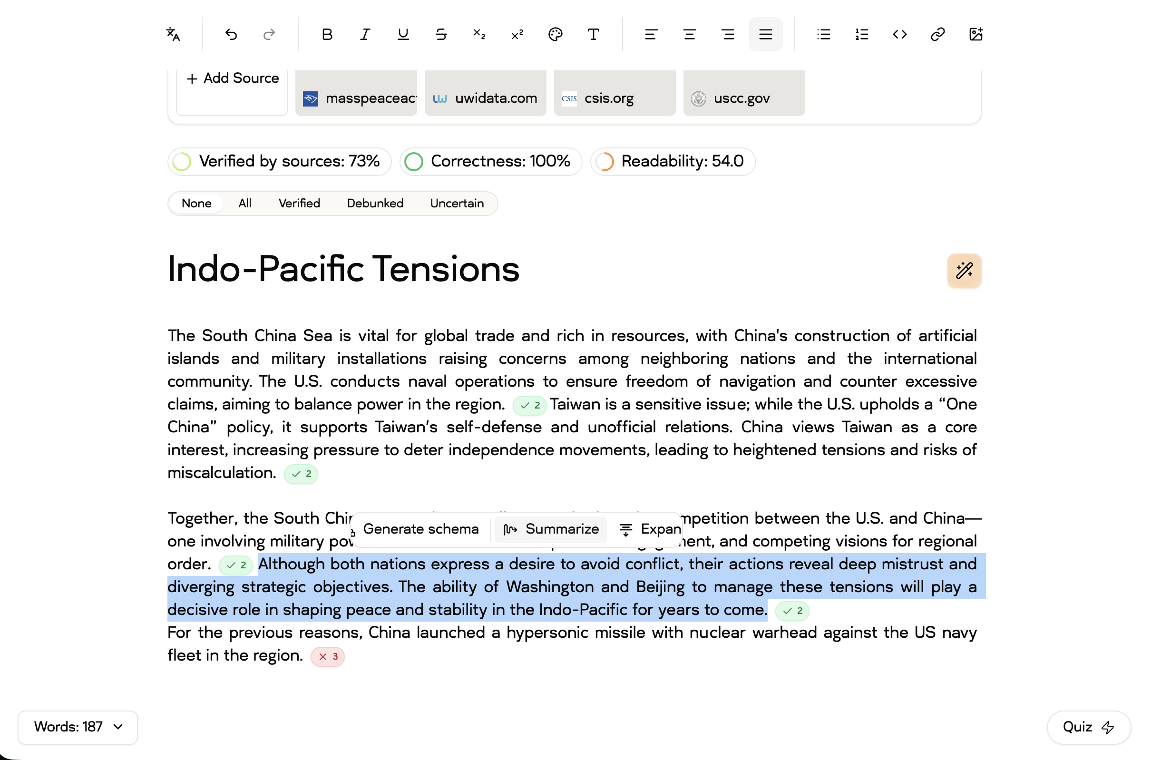Open the red debunked badge with 3
The height and width of the screenshot is (760, 1151).
pyautogui.click(x=328, y=656)
